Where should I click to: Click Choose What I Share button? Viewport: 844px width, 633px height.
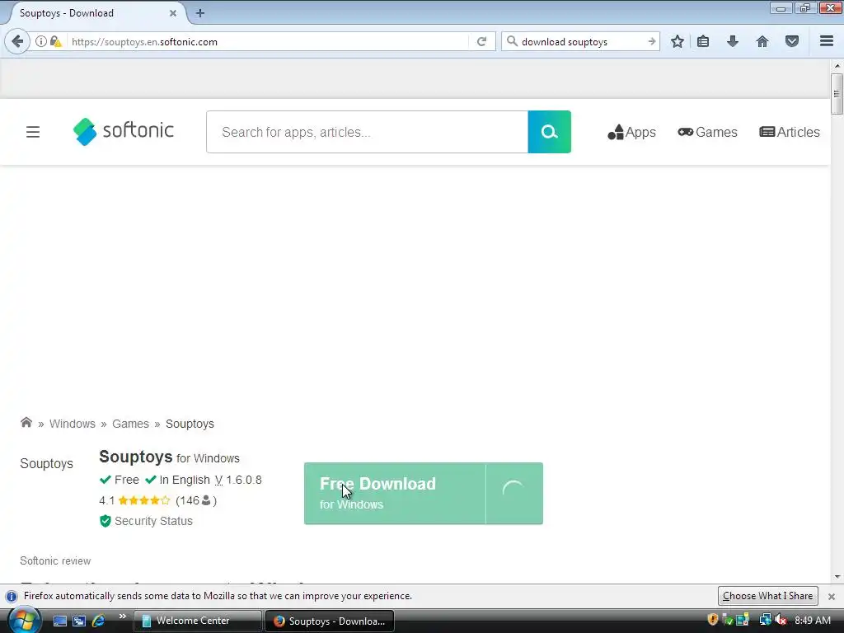(767, 596)
